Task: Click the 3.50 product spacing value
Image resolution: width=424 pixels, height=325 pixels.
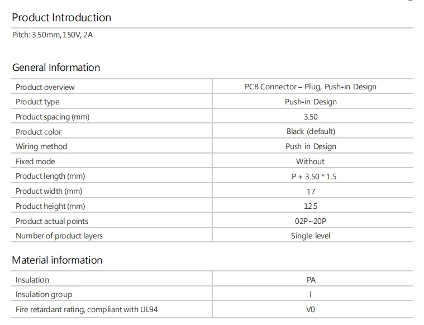Action: click(310, 117)
